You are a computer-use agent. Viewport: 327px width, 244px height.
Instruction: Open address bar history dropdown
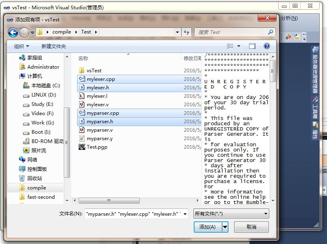point(177,32)
